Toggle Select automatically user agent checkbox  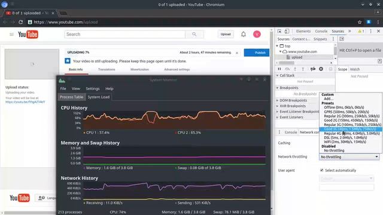(322, 170)
